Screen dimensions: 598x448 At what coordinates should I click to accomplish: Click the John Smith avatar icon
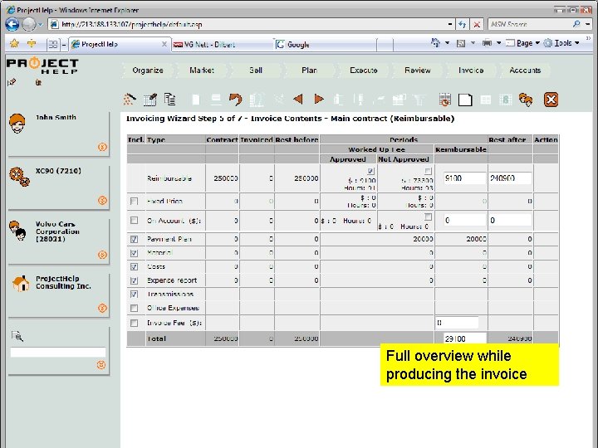tap(17, 123)
